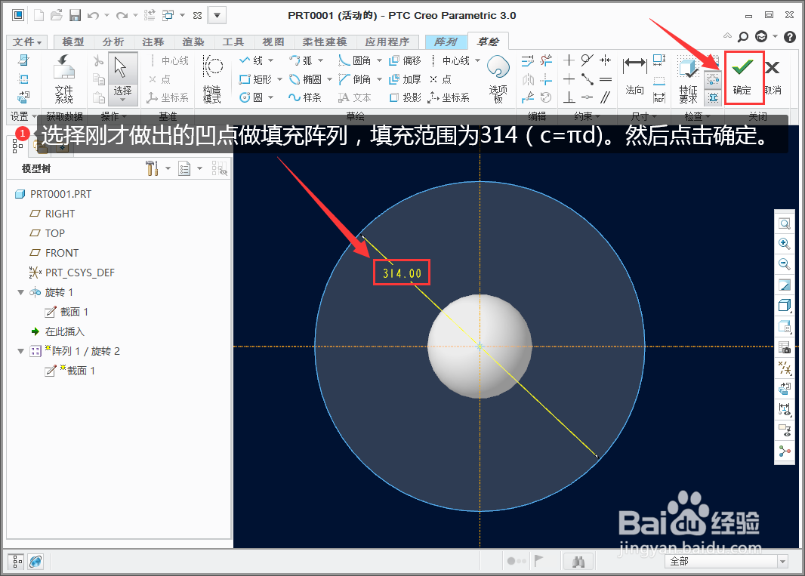
Task: Click zoom out magnifier icon
Action: [785, 264]
